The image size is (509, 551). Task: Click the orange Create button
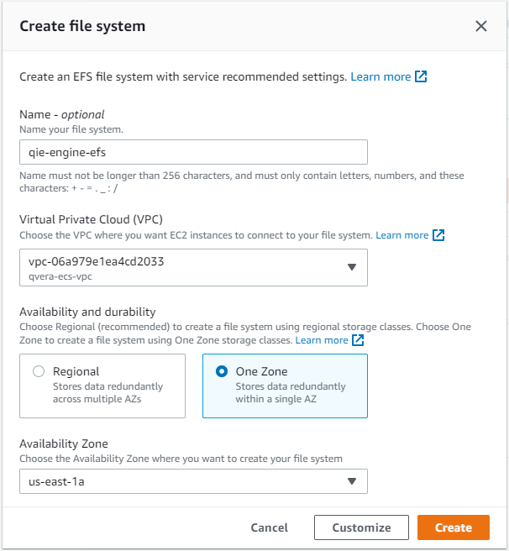[454, 527]
